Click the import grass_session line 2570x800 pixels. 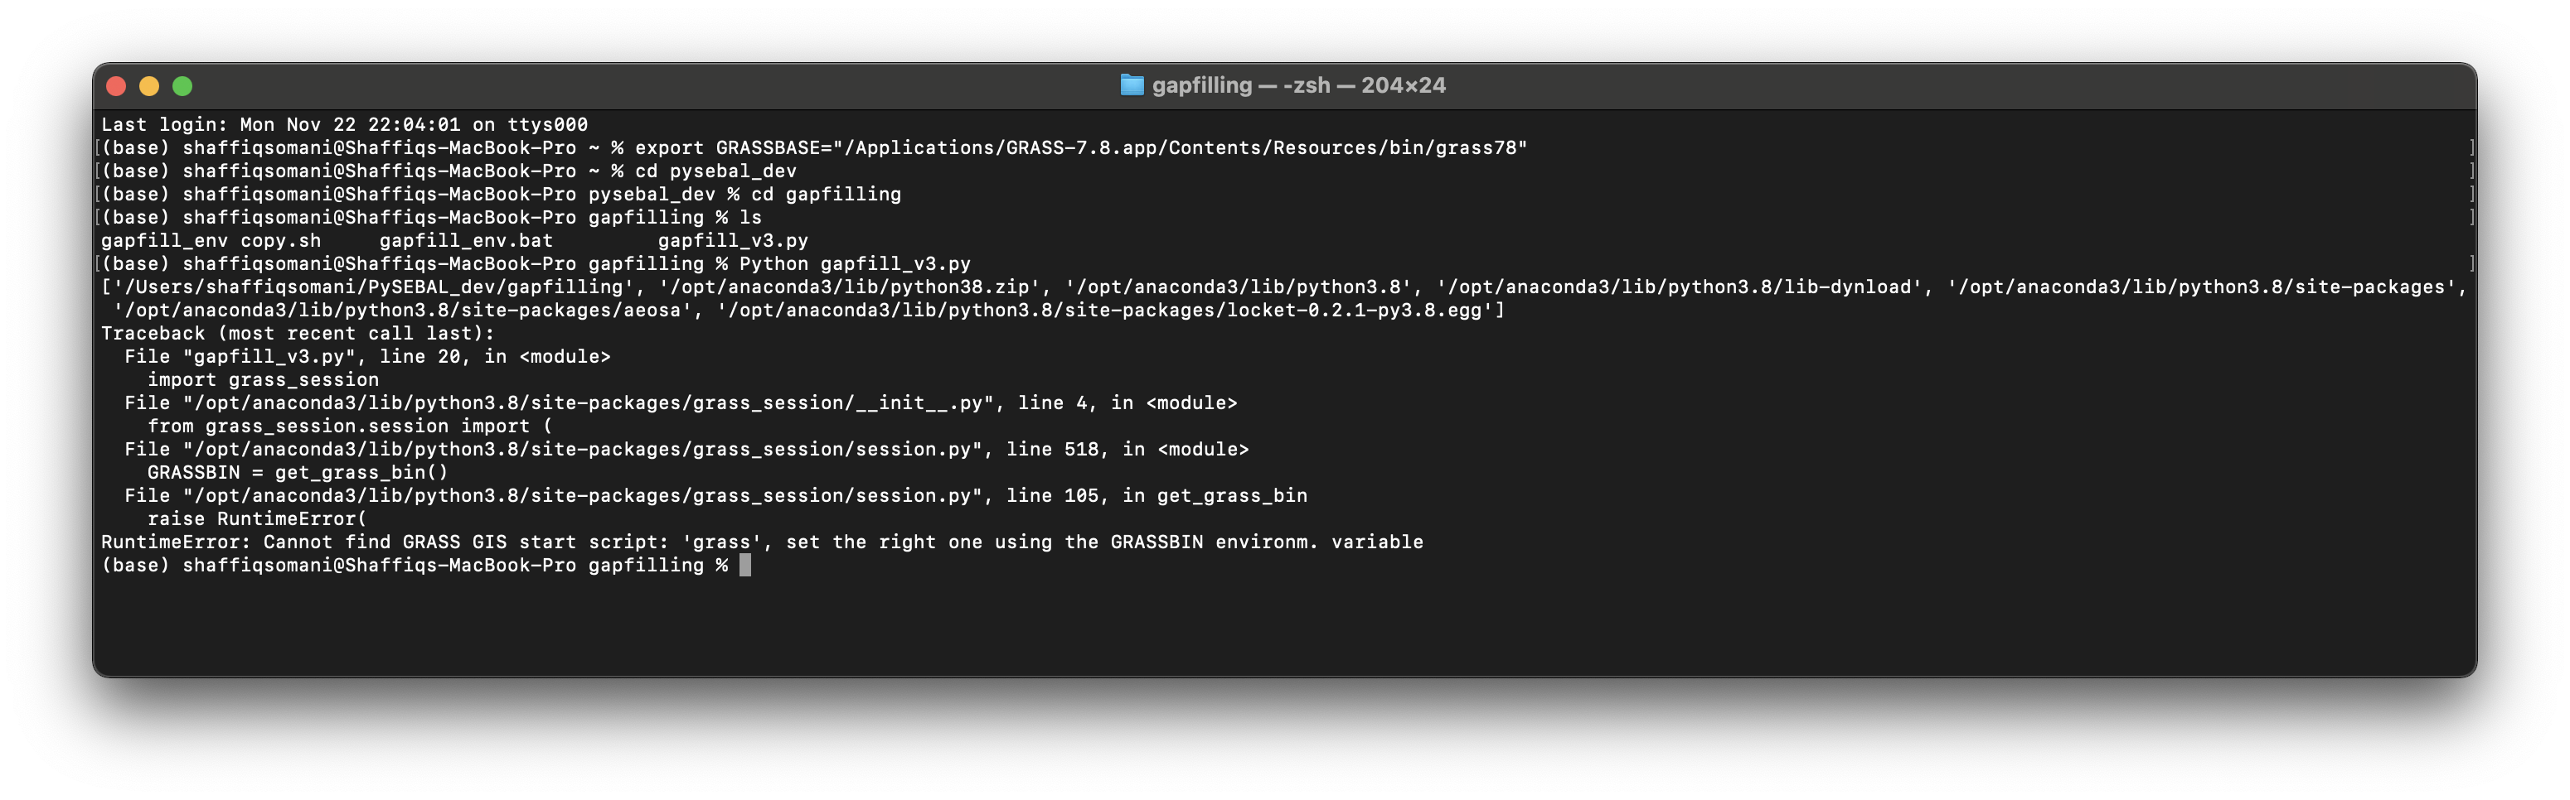pos(264,379)
